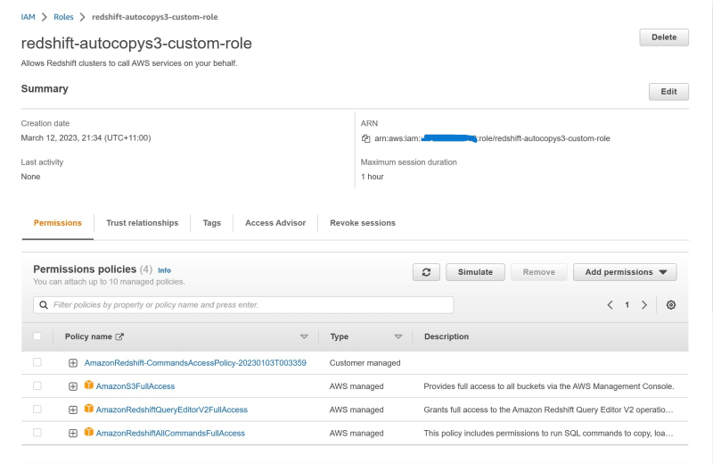Viewport: 713px width, 464px height.
Task: Click the creation date 'March 12, 2023' value
Action: (86, 138)
